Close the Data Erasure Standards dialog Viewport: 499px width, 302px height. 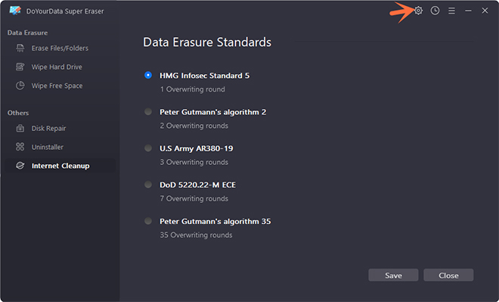pos(448,276)
